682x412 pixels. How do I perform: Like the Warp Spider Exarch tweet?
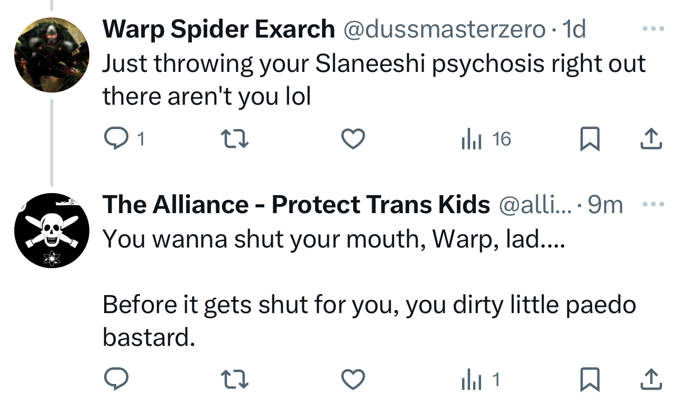point(353,139)
